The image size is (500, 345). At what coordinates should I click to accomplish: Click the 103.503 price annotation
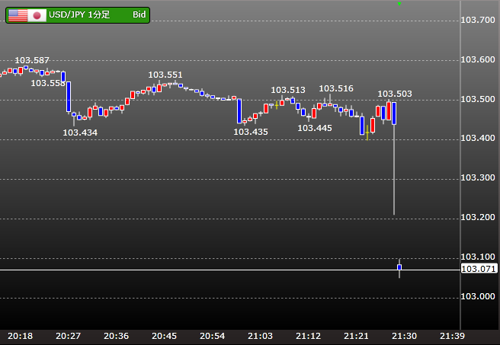395,94
